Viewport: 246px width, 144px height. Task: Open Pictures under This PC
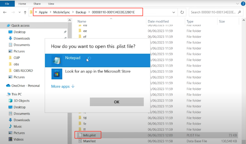coord(19,133)
